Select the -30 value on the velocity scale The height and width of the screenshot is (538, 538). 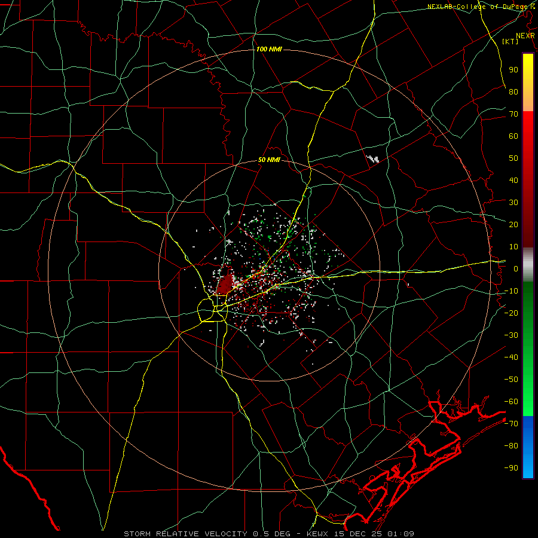[x=511, y=335]
